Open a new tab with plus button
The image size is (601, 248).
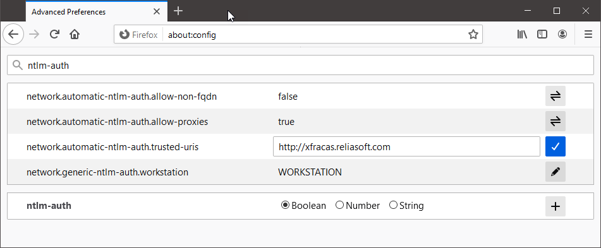(178, 11)
